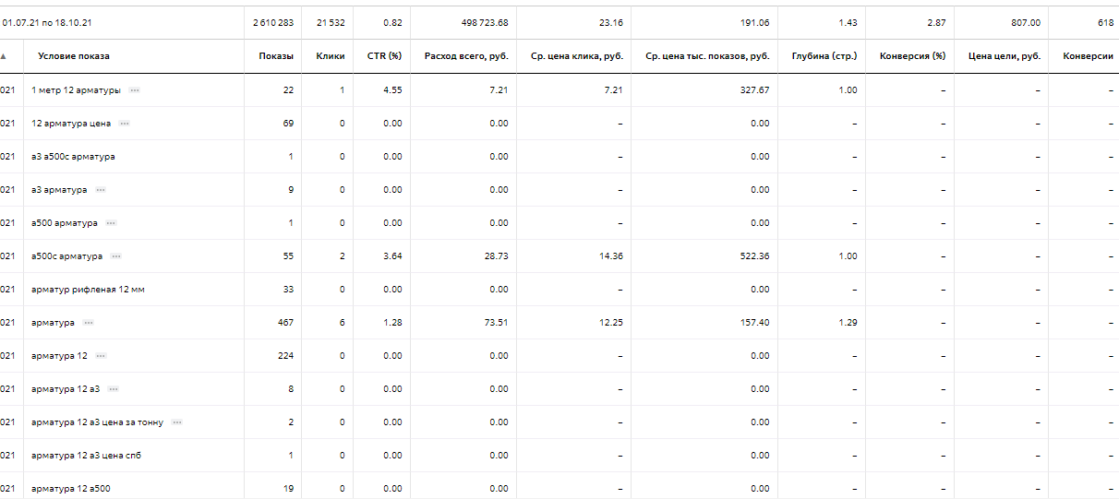The height and width of the screenshot is (499, 1119).
Task: Open the ellipsis beside "а3 арматура"
Action: coord(101,190)
